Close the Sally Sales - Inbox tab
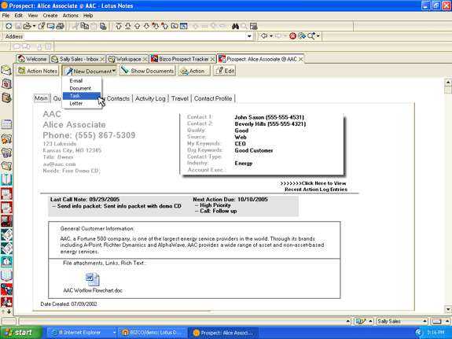 [x=102, y=59]
